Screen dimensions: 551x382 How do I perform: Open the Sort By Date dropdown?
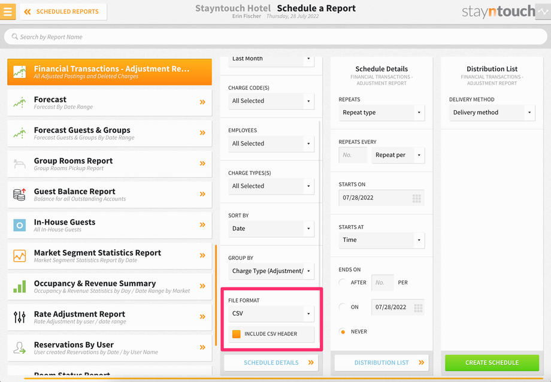271,229
